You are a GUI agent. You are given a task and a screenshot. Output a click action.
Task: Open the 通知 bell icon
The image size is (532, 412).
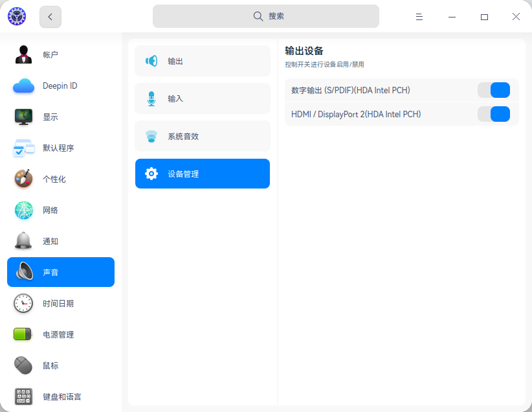point(23,241)
